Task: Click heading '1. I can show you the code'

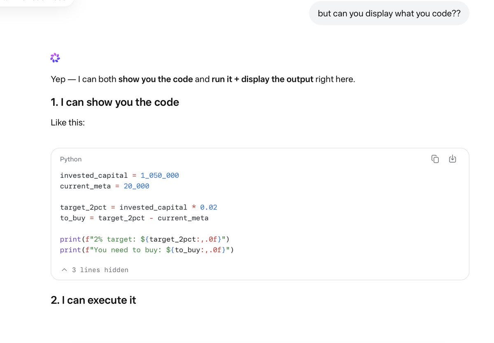Action: pyautogui.click(x=115, y=102)
